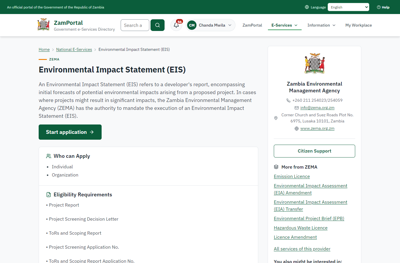
Task: Click the CM user avatar circle
Action: click(x=192, y=25)
